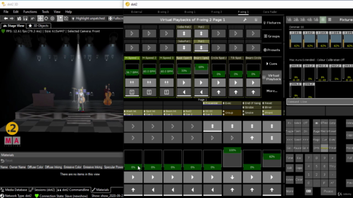Viewport: 353px width, 198px height.
Task: Go back using the left arrow toolbar icon
Action: point(6,18)
